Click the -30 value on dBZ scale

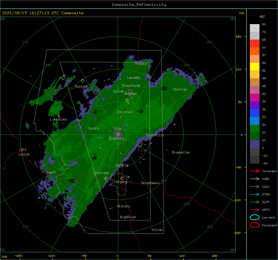tap(265, 163)
